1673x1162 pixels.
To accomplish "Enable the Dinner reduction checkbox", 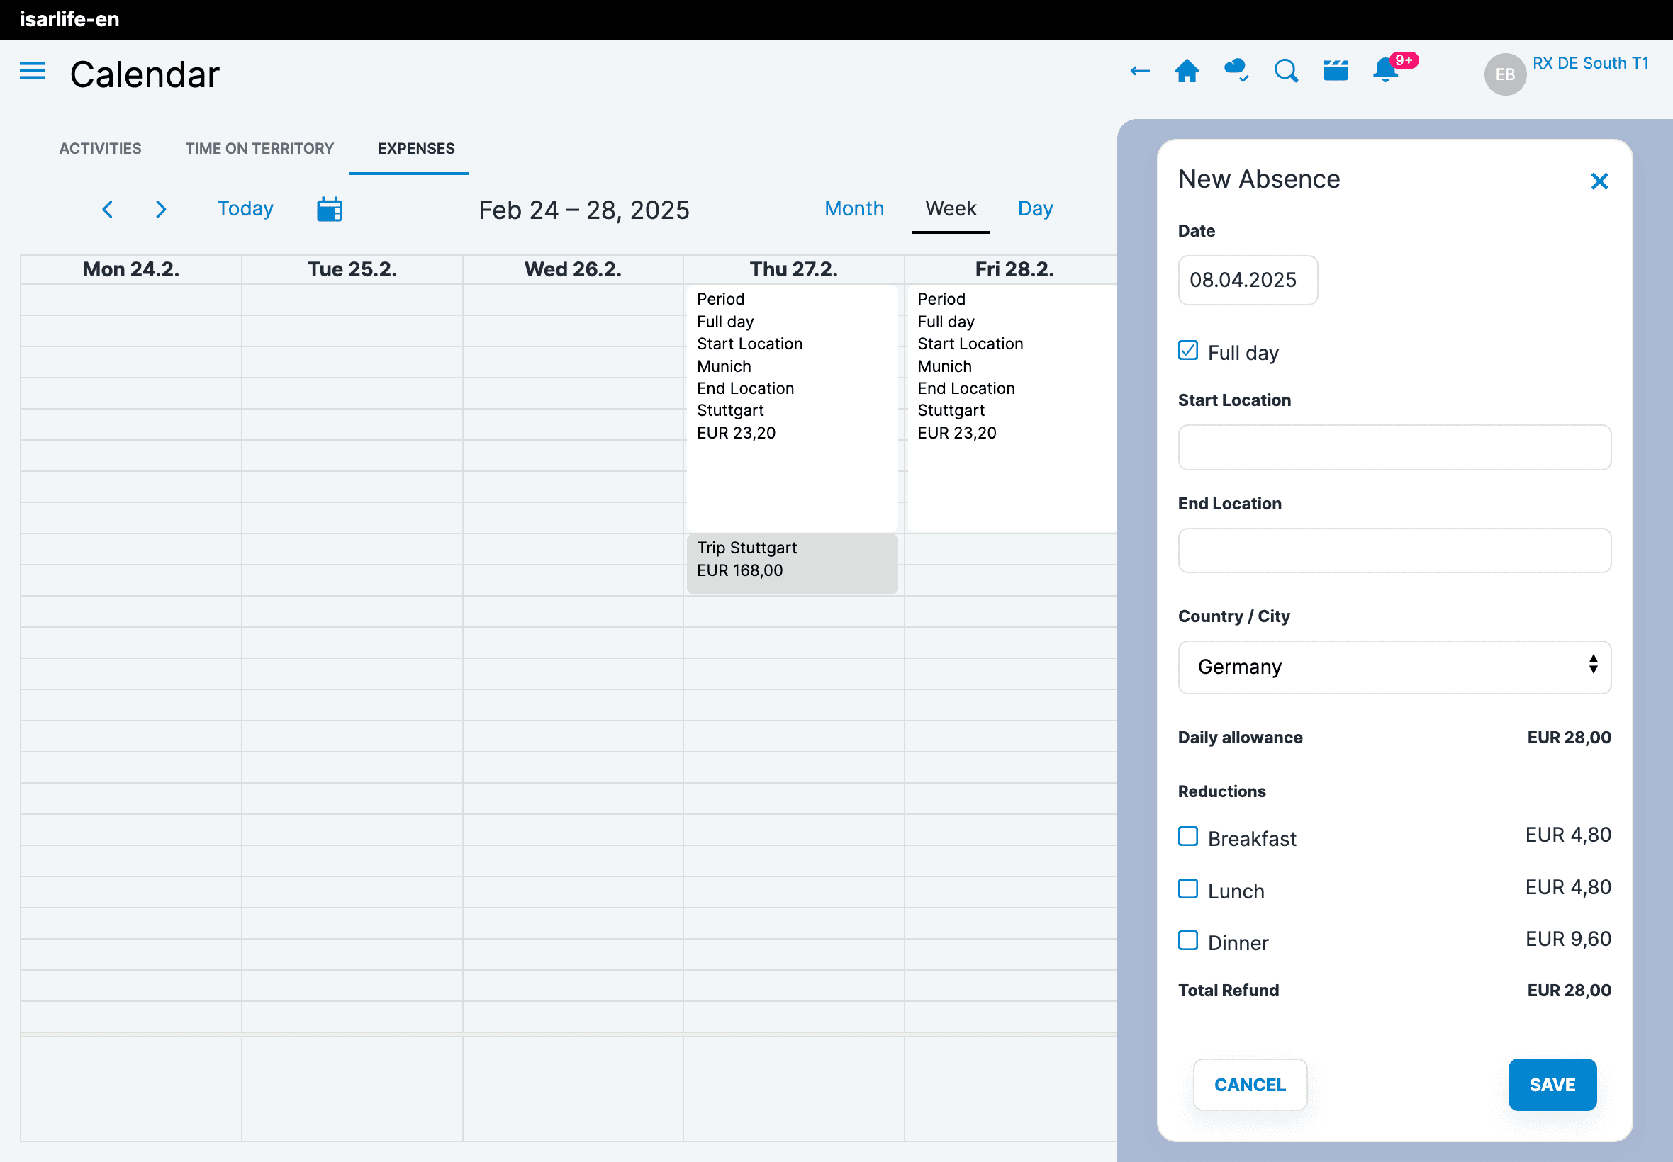I will tap(1188, 941).
